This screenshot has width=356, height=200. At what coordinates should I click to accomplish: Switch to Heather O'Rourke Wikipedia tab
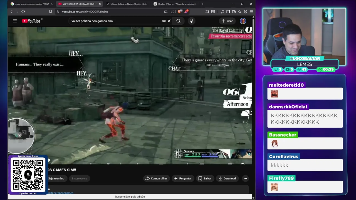pos(175,4)
